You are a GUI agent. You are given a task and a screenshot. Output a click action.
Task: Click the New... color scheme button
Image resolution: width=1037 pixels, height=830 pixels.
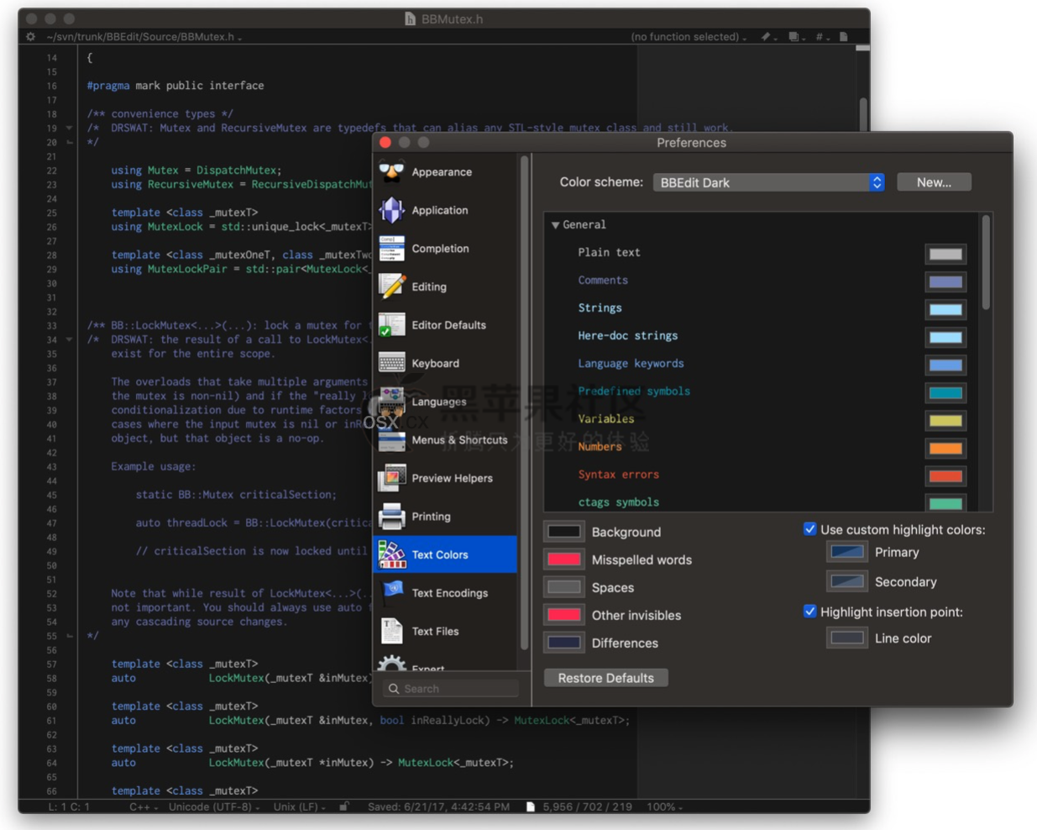coord(934,182)
